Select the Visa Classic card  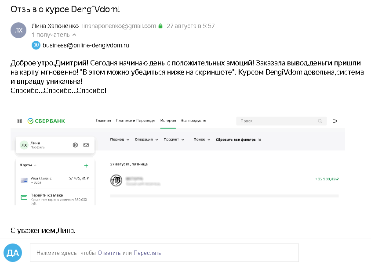[55, 180]
